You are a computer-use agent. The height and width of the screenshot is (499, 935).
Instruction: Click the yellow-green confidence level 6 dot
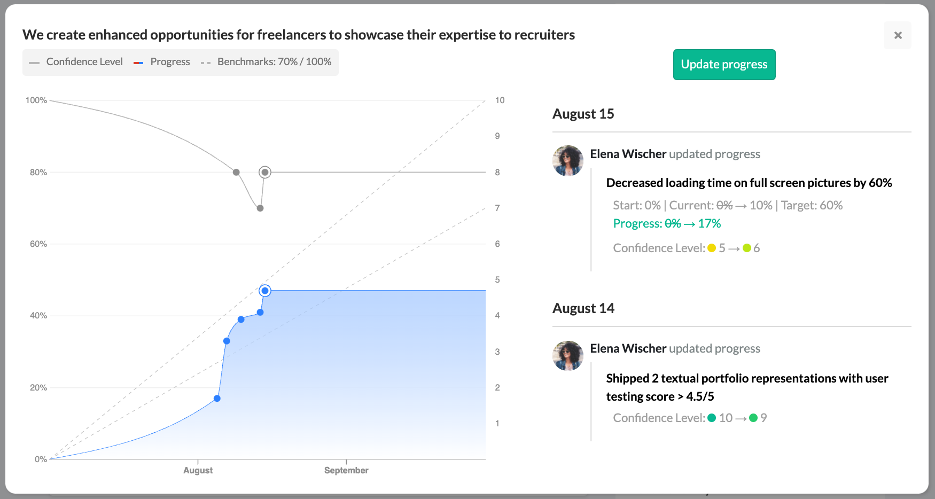(x=747, y=248)
